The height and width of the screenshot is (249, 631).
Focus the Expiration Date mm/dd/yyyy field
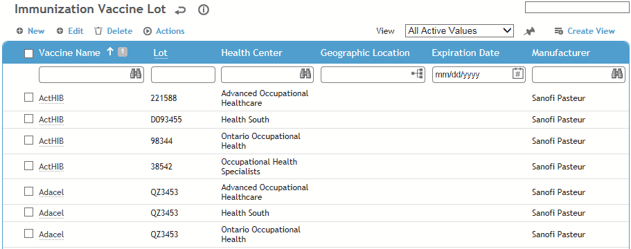(479, 75)
